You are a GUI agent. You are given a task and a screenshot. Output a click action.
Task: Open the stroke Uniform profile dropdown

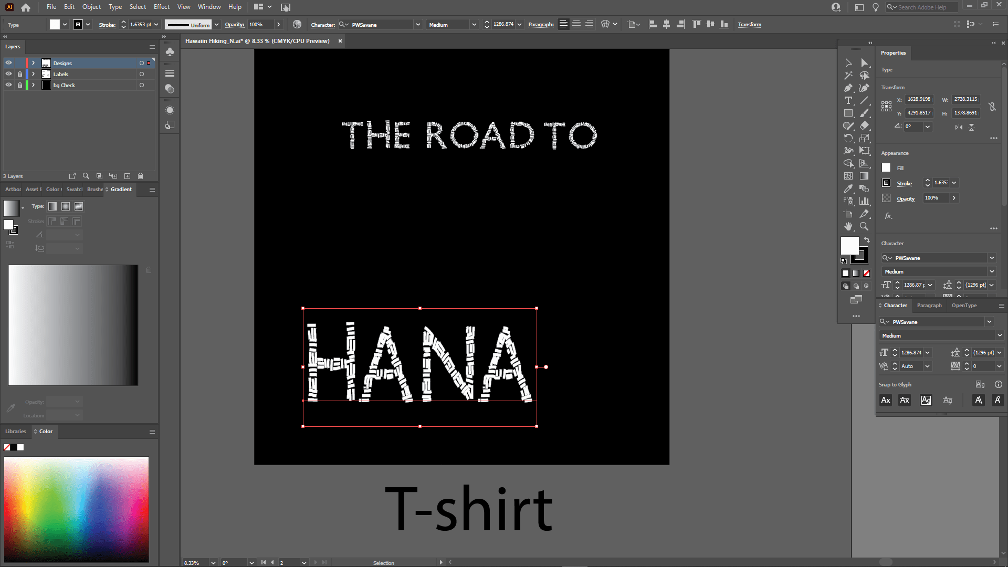[216, 25]
